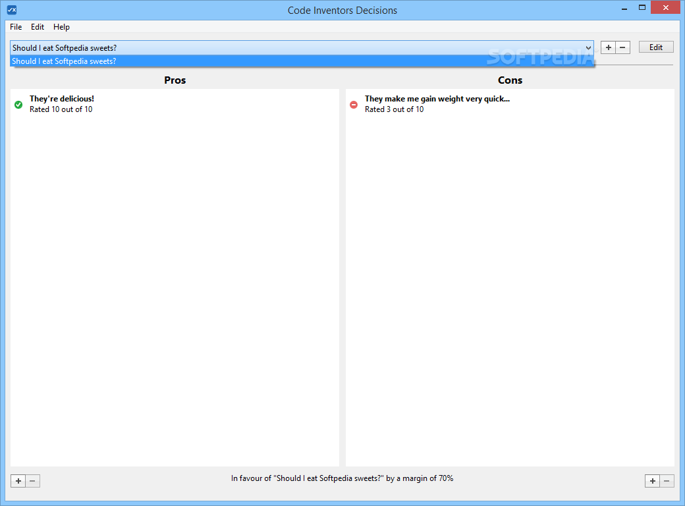This screenshot has height=506, width=685.
Task: Click the red minus icon beside weight con
Action: click(x=354, y=105)
